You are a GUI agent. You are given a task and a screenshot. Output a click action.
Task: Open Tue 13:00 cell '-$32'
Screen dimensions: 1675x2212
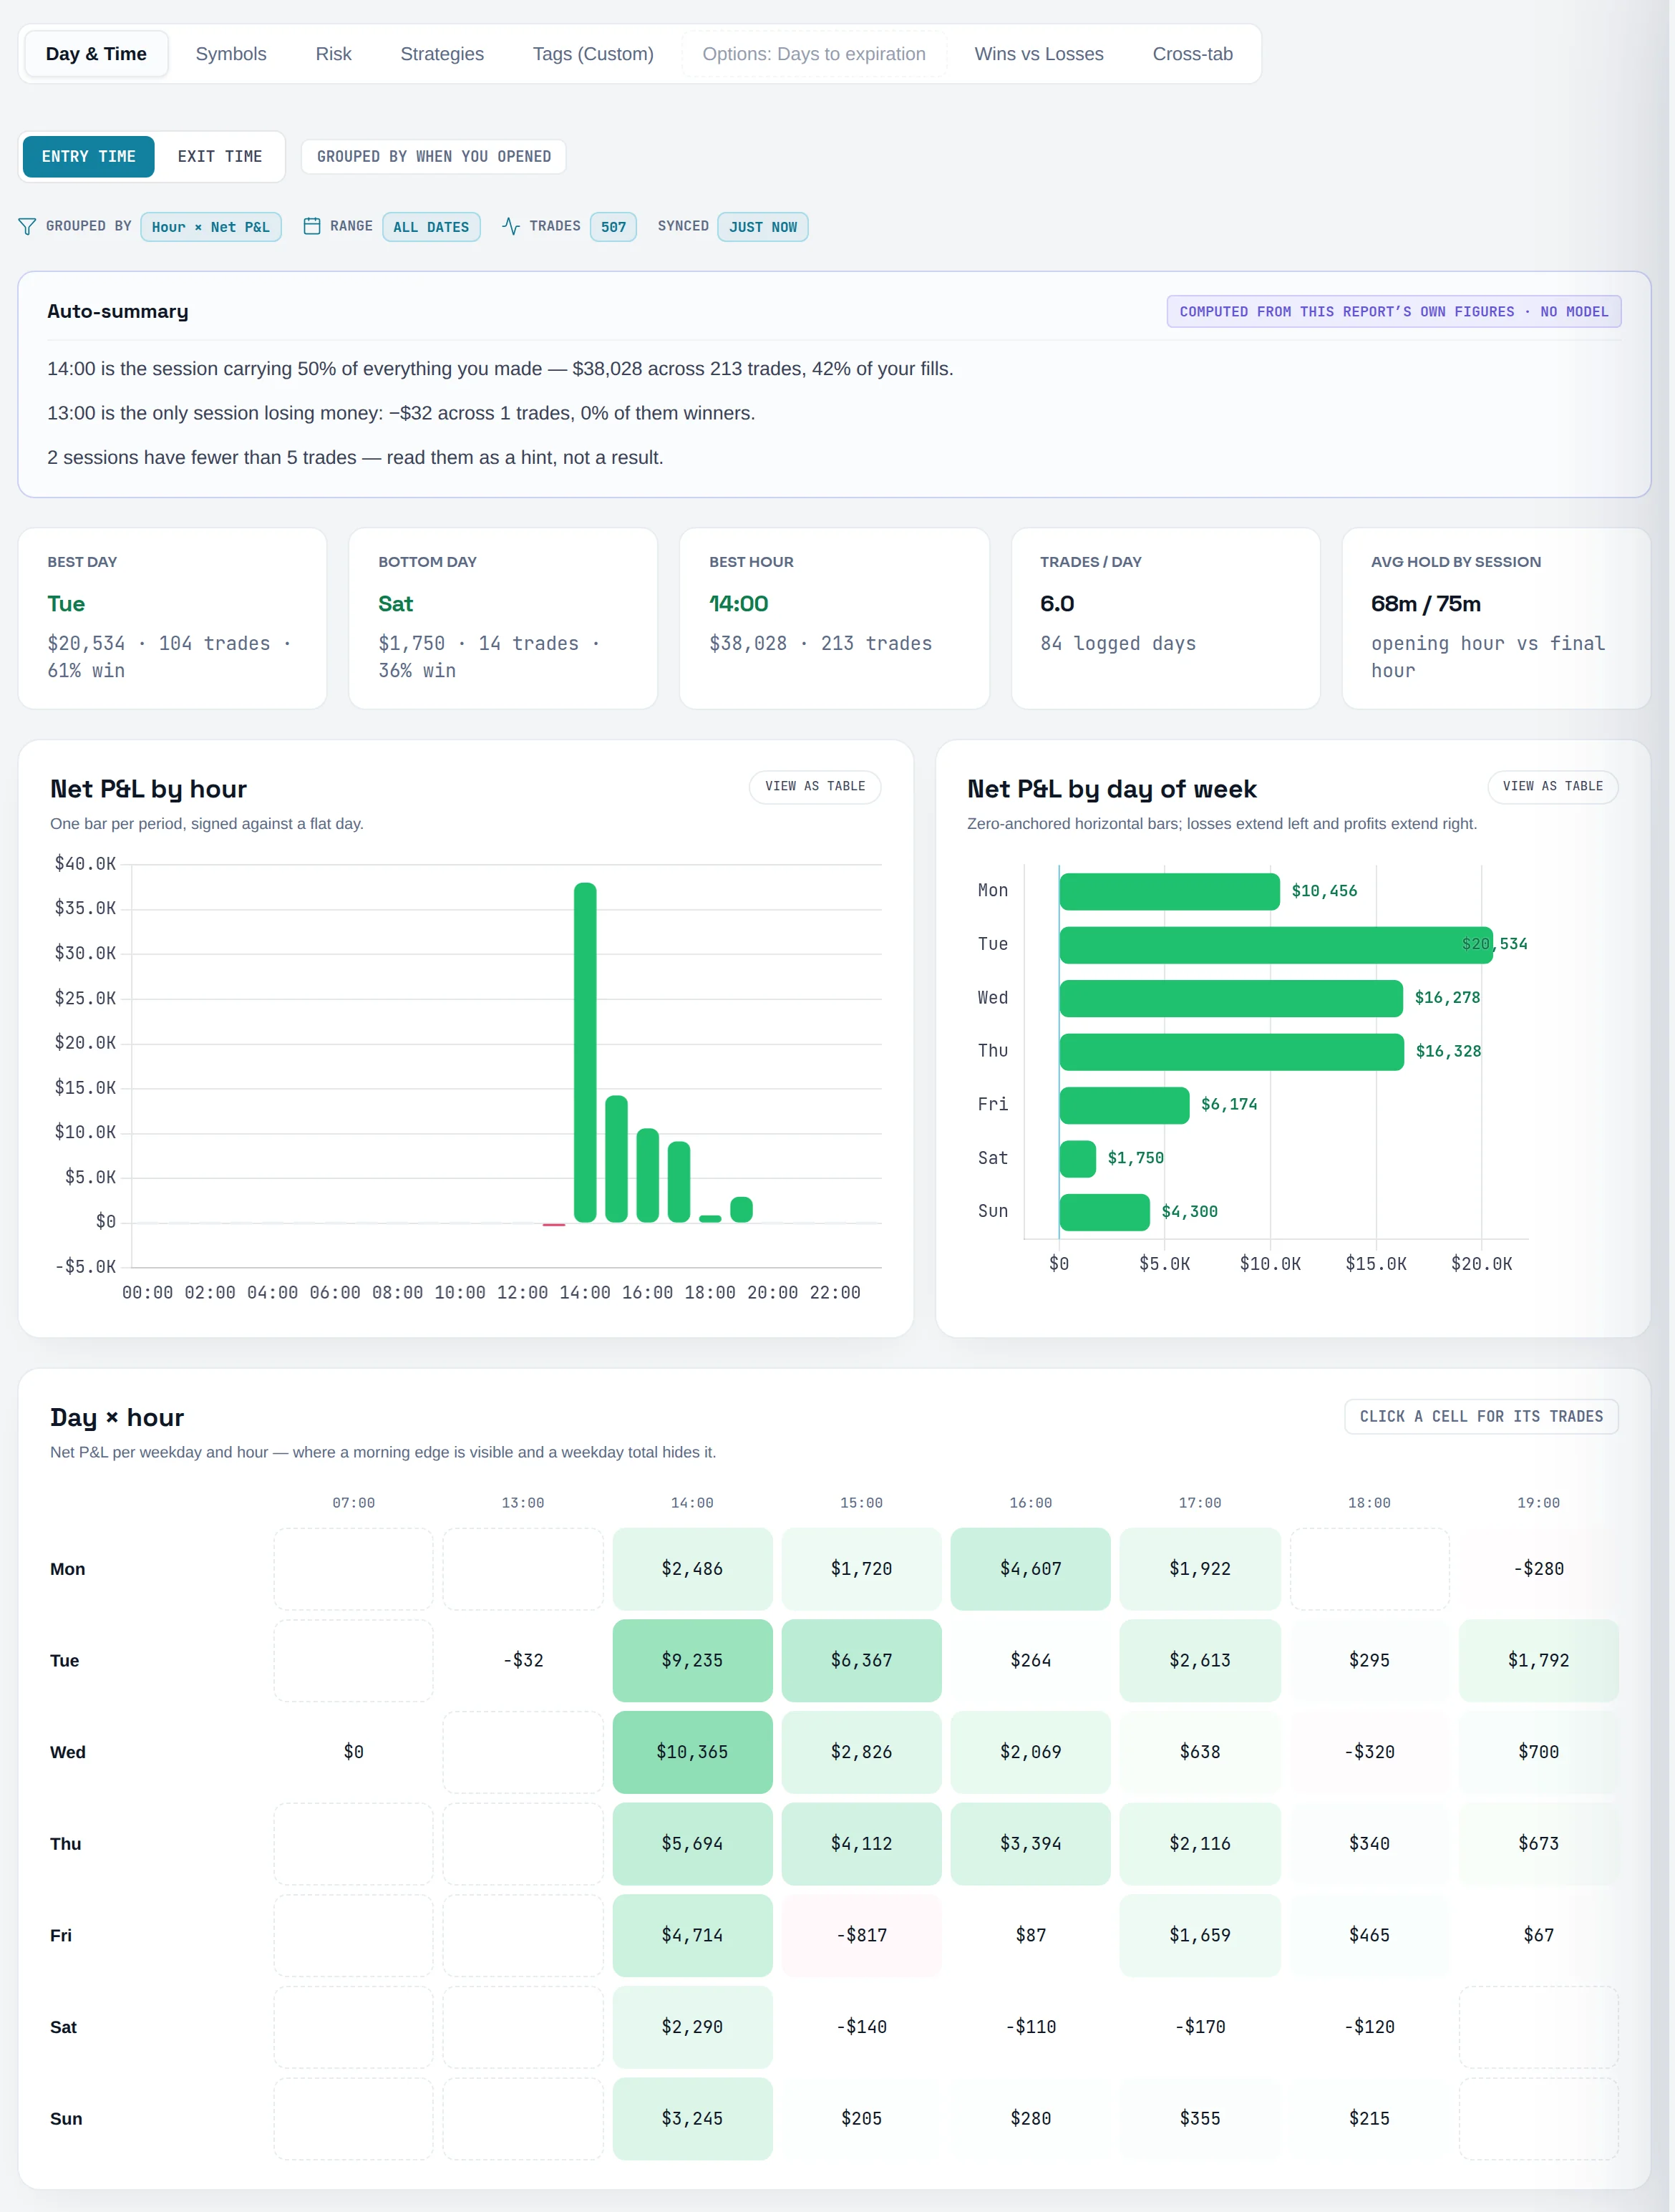click(523, 1661)
